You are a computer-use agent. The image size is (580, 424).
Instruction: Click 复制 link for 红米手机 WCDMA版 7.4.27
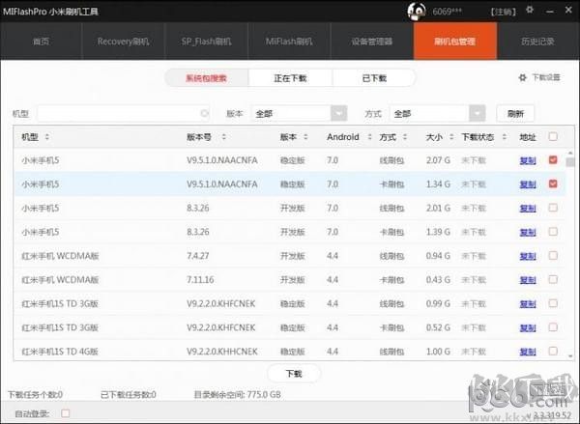[527, 255]
